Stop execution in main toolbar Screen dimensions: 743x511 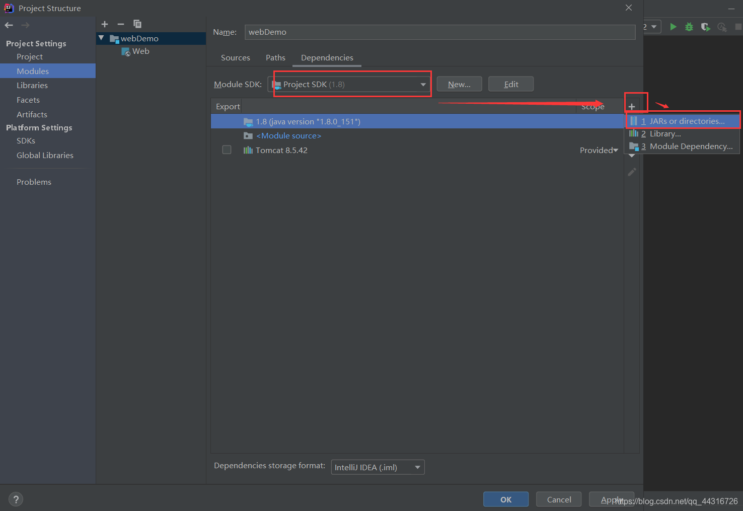click(738, 27)
